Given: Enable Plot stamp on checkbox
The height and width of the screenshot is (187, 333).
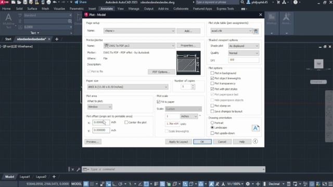Looking at the screenshot, I should (x=212, y=105).
